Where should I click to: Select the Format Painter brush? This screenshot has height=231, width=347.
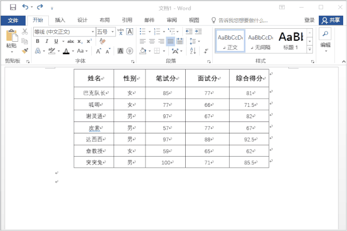[25, 50]
